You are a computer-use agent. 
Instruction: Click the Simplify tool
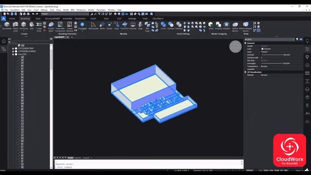(218, 26)
